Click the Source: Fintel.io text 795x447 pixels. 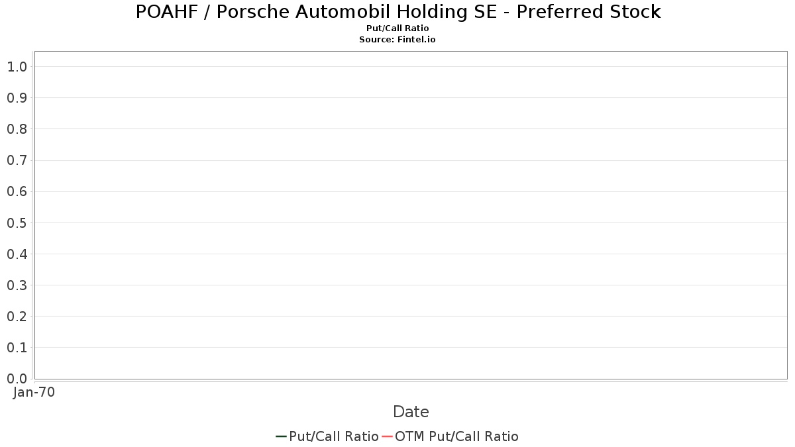397,40
